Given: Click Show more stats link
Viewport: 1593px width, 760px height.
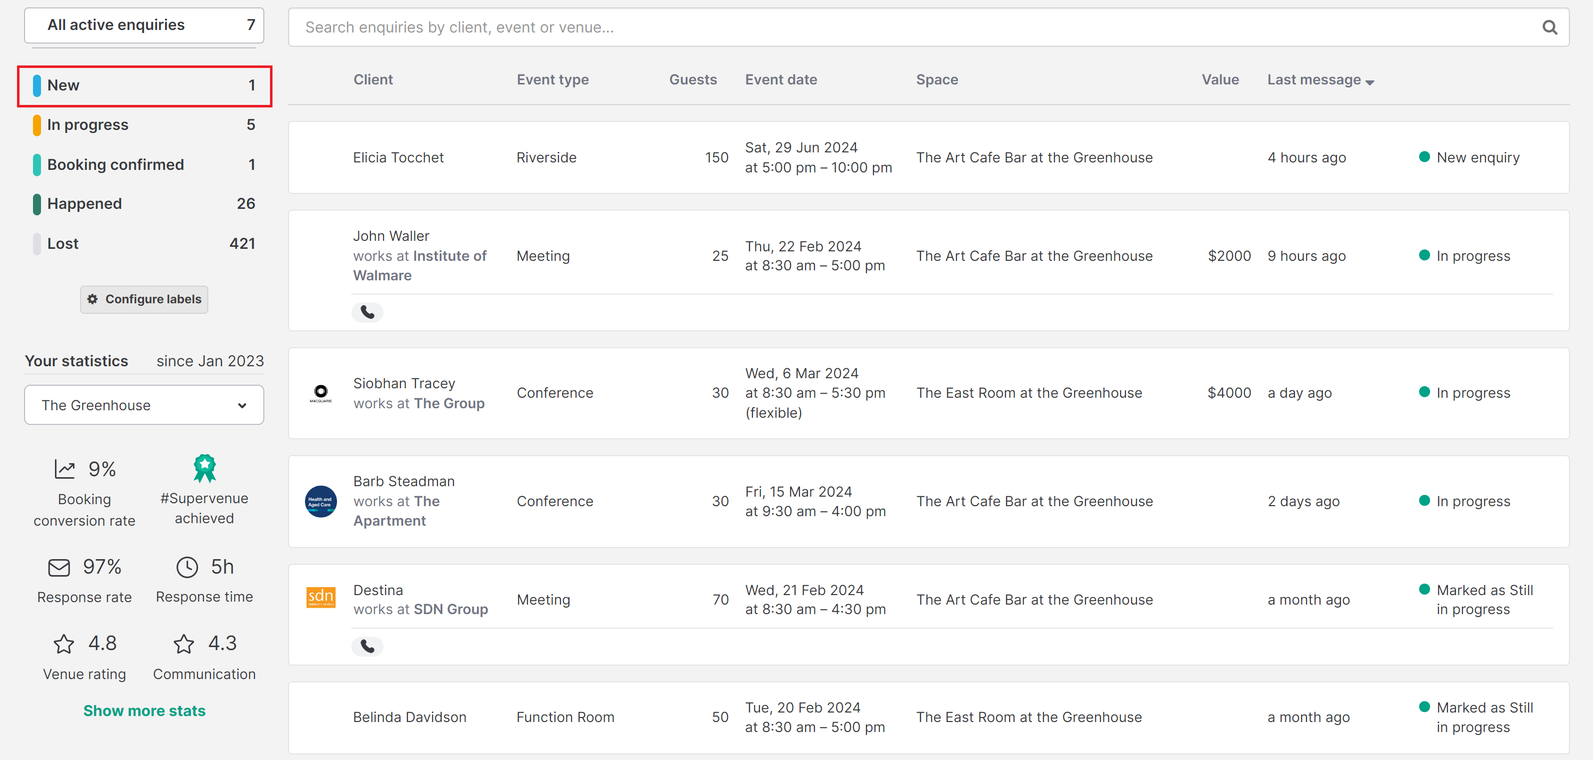Looking at the screenshot, I should 144,711.
